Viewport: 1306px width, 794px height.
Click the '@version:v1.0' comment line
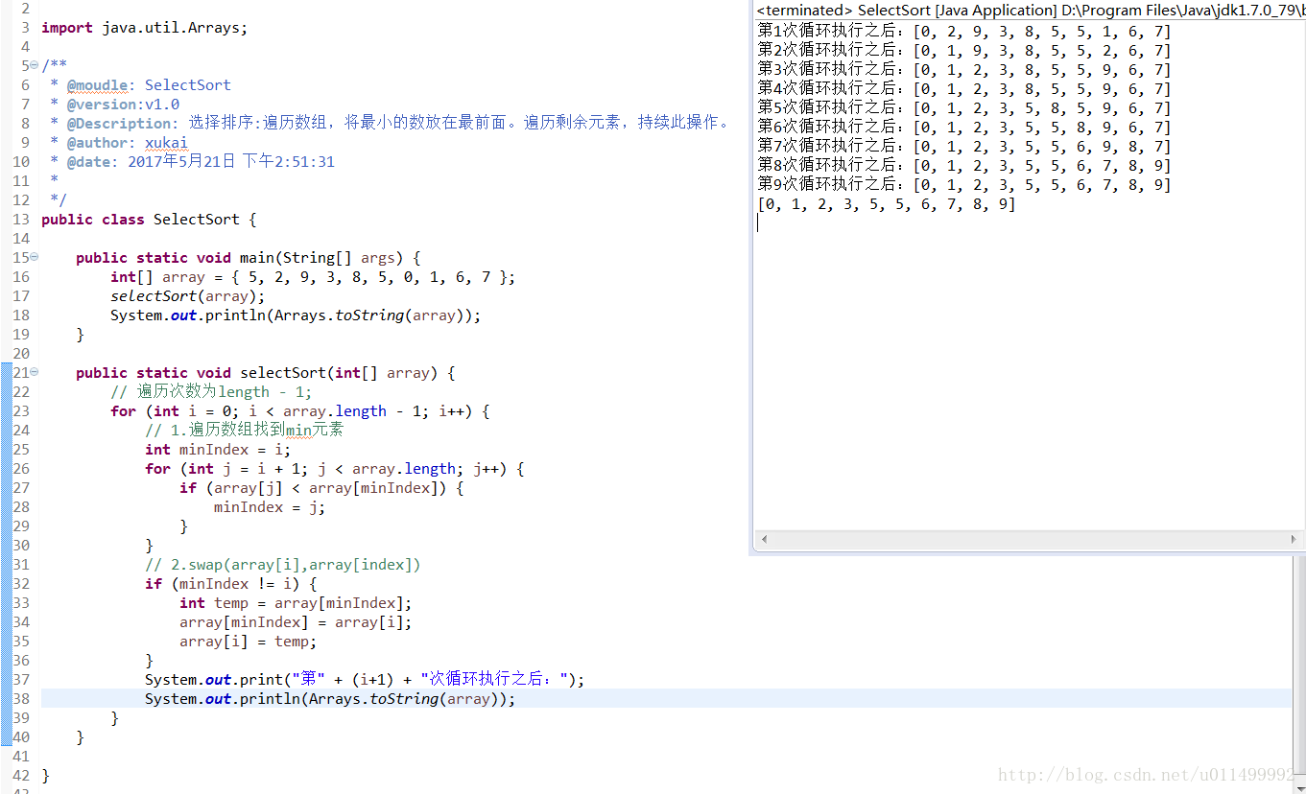114,105
